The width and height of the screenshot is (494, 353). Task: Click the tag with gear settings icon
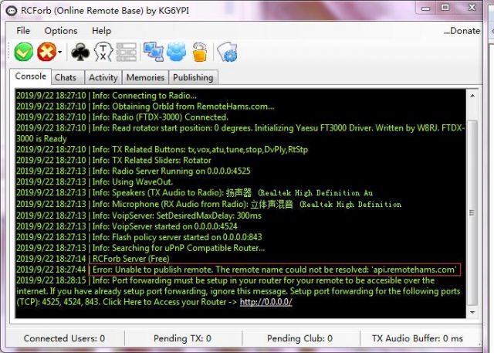(x=228, y=52)
